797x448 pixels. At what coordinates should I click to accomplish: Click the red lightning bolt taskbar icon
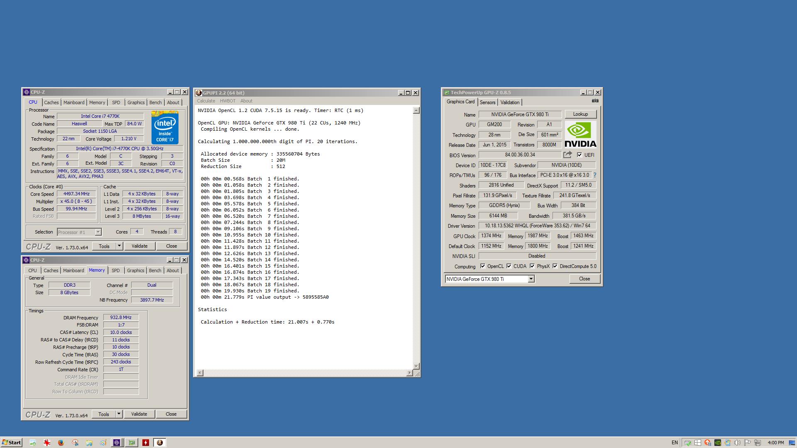point(146,443)
